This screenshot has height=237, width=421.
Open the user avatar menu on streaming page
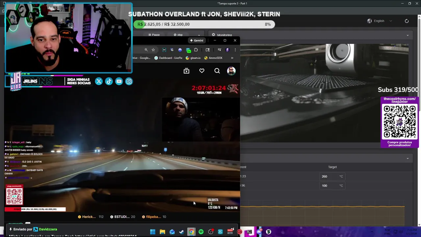(231, 71)
